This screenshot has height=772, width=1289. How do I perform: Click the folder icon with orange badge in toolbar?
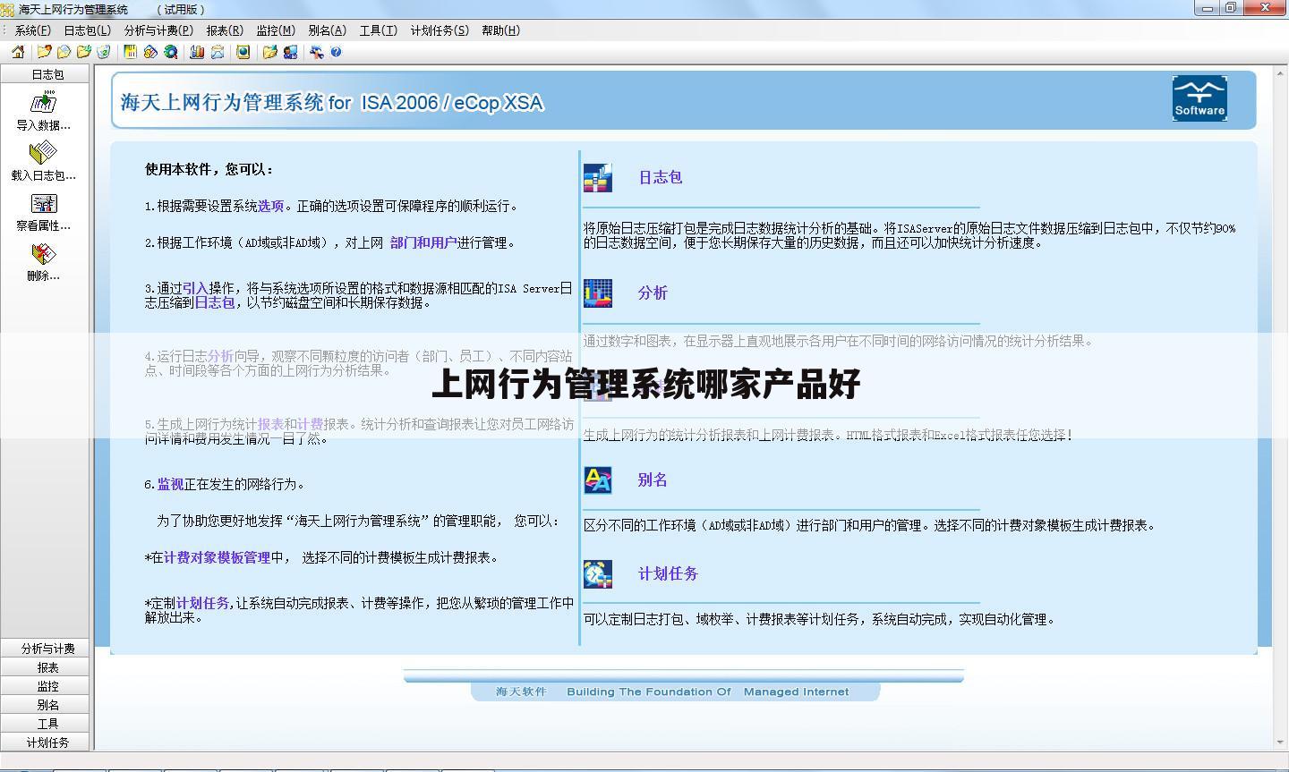pos(44,52)
